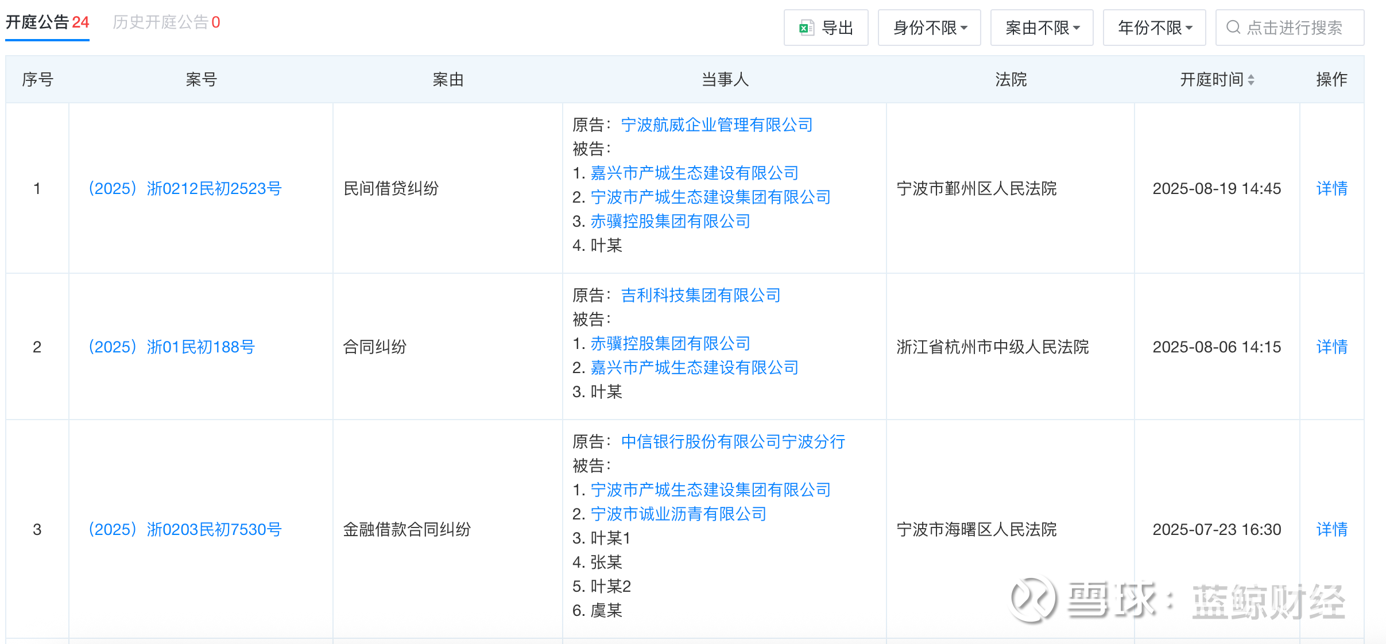This screenshot has width=1386, height=644.
Task: Open plaintiff 宁波航威企业管理有限公司
Action: click(717, 125)
